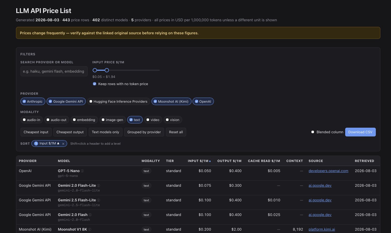Click the minimum input price slider handle
This screenshot has height=233, width=391.
[95, 70]
